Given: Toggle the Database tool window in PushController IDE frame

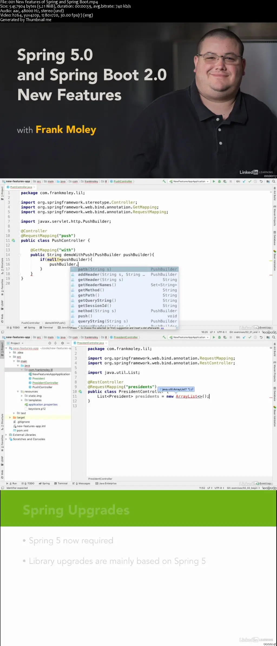Looking at the screenshot, I should point(275,238).
